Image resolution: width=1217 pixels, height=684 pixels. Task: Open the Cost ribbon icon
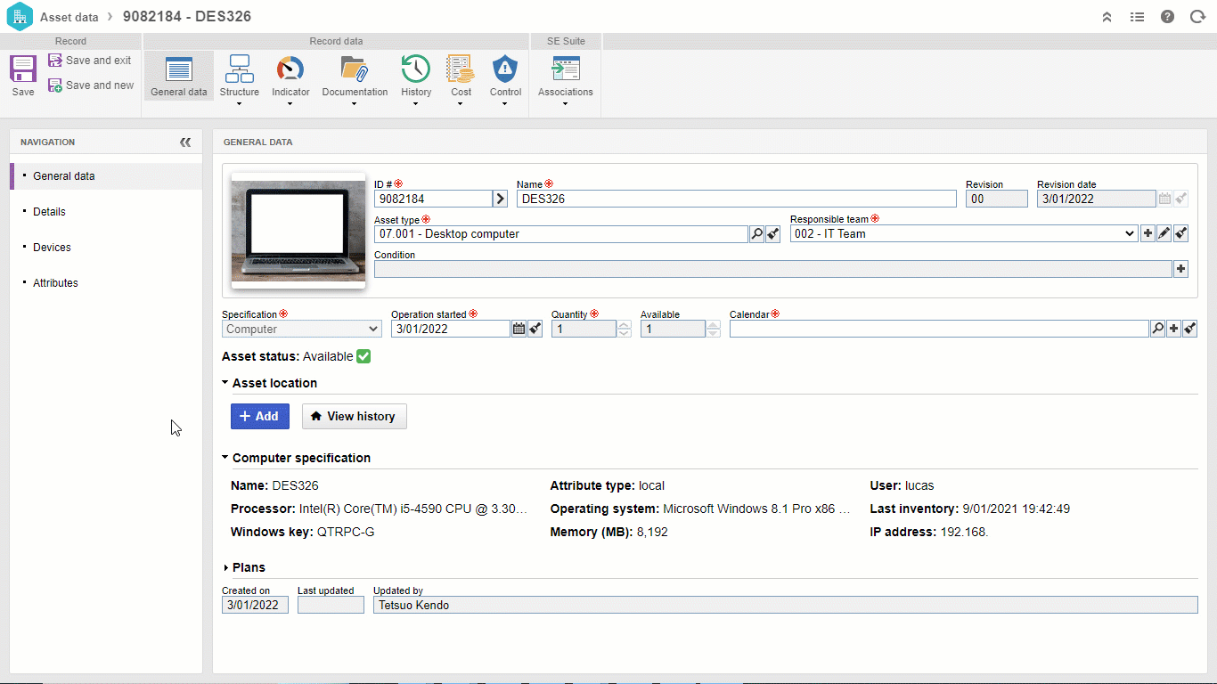(x=461, y=69)
